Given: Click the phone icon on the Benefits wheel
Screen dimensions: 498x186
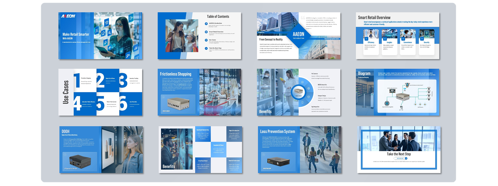Looking at the screenshot, I should [x=302, y=103].
